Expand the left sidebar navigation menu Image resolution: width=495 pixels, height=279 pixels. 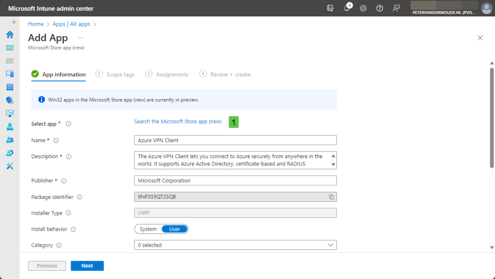(14, 22)
